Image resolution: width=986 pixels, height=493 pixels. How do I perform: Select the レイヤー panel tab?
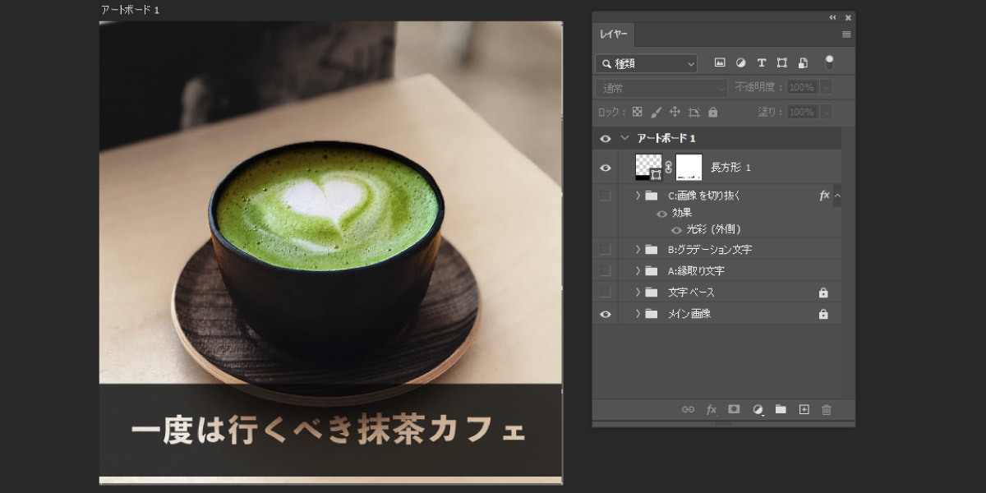point(614,35)
